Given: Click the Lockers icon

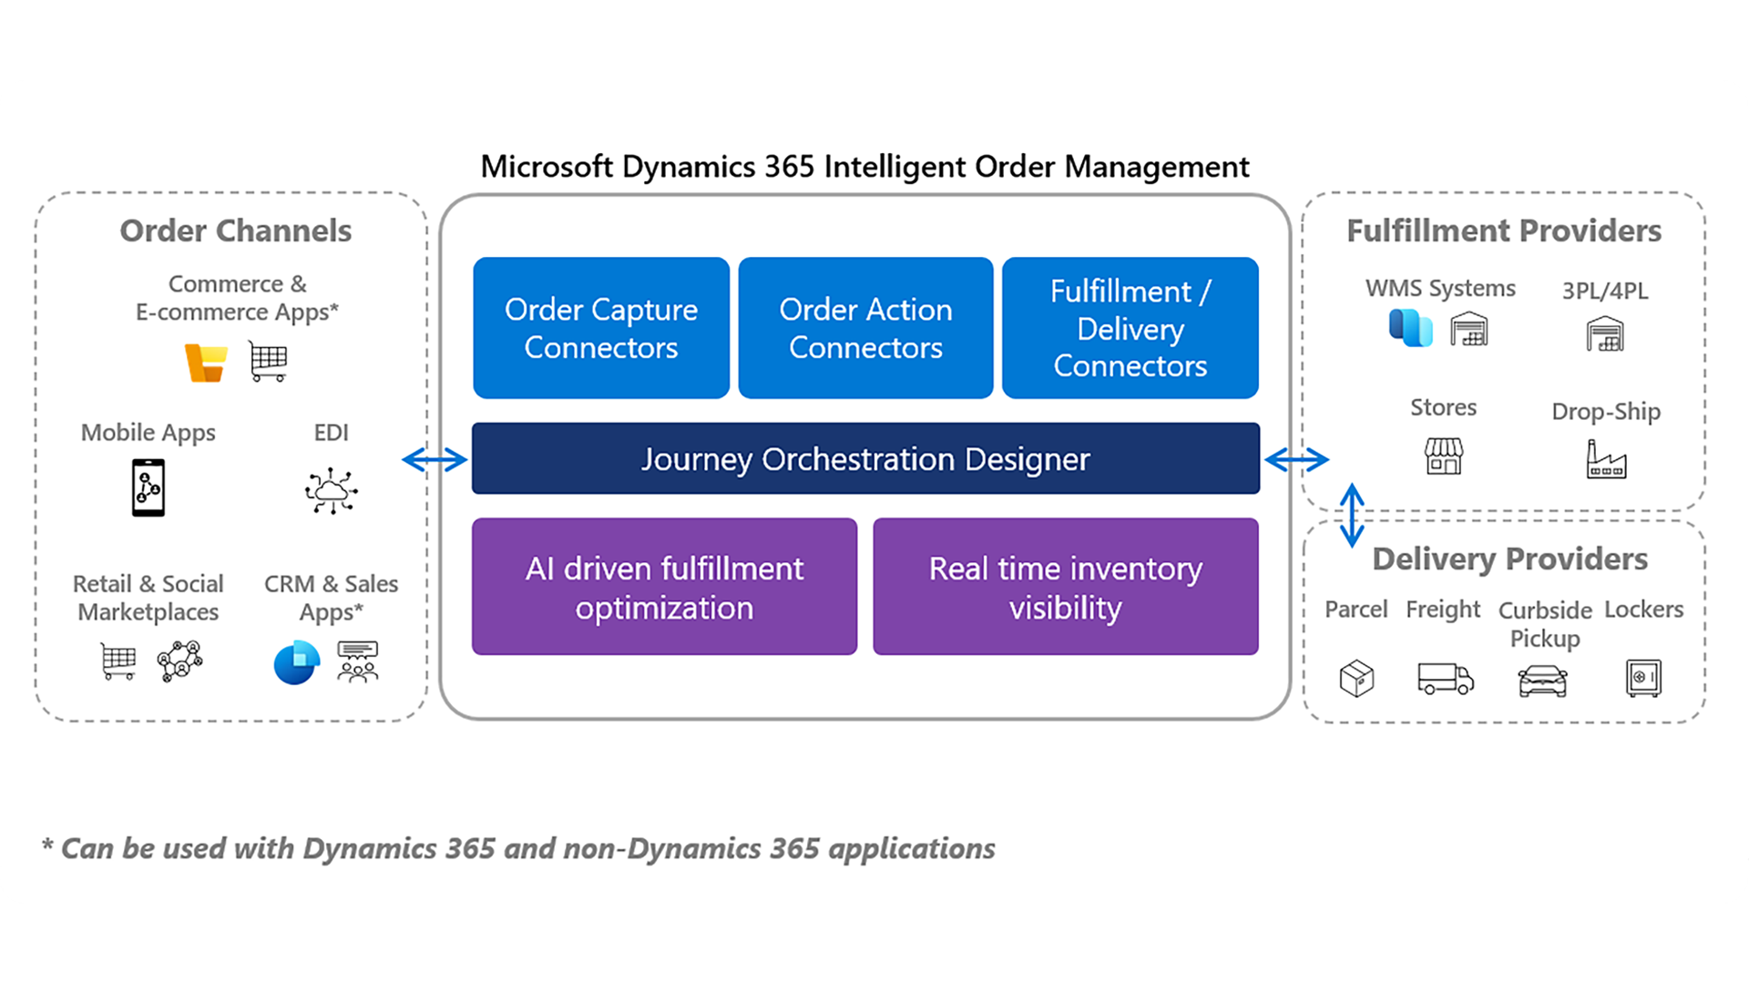Looking at the screenshot, I should click(x=1643, y=678).
